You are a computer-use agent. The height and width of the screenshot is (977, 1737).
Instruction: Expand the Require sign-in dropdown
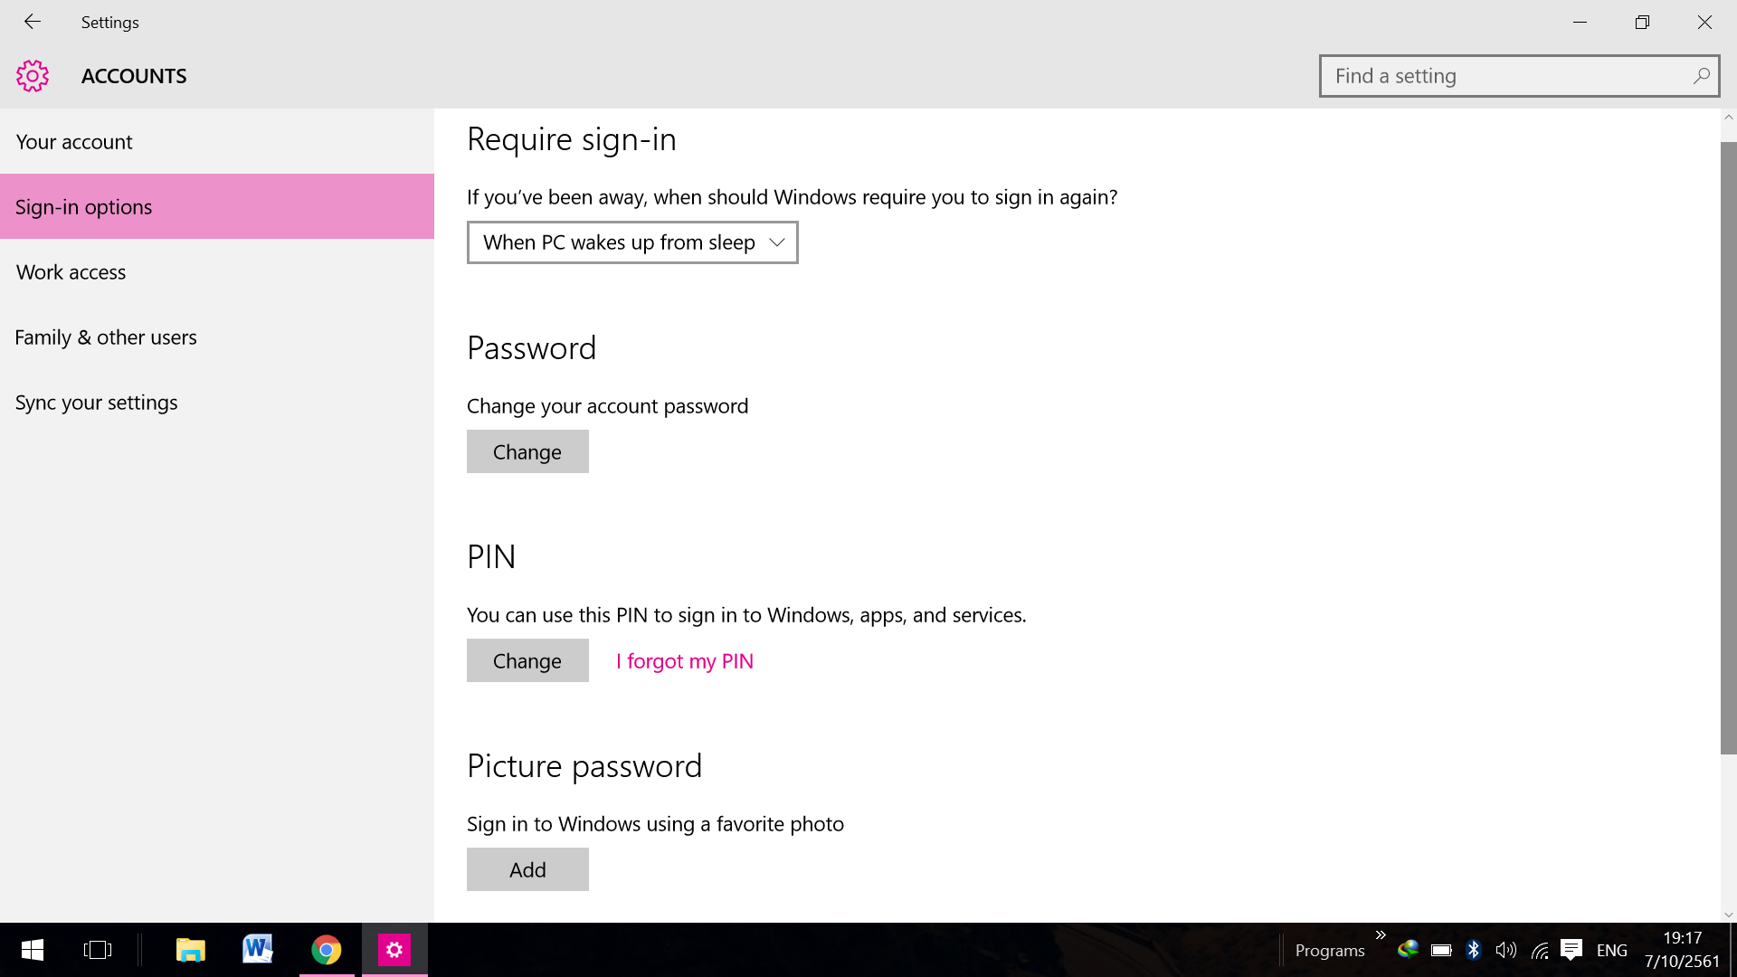(x=632, y=242)
